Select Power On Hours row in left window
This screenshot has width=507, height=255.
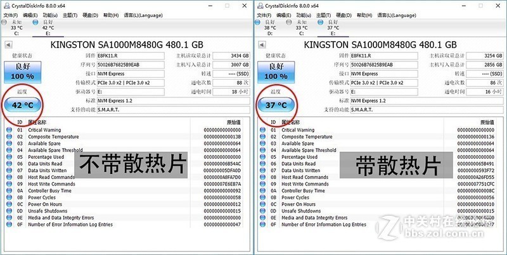[124, 204]
